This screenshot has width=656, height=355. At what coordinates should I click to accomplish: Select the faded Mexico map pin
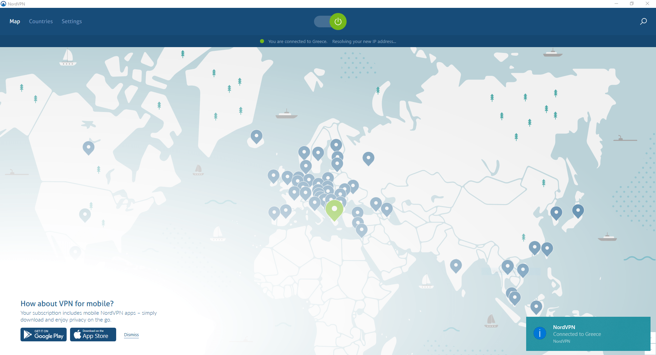tap(75, 252)
